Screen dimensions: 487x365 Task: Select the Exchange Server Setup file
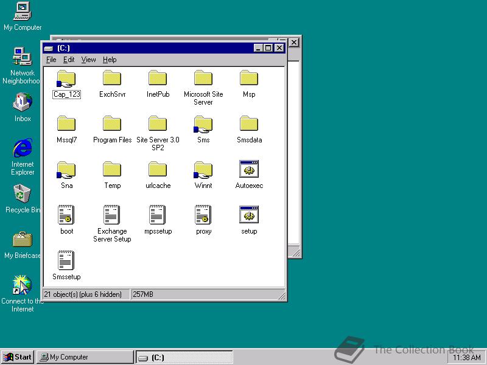[112, 224]
